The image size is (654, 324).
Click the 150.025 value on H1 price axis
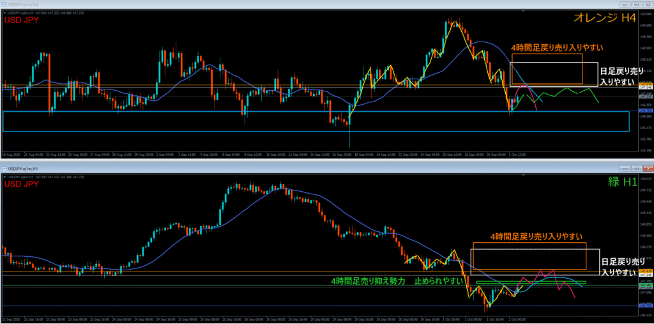pos(645,179)
